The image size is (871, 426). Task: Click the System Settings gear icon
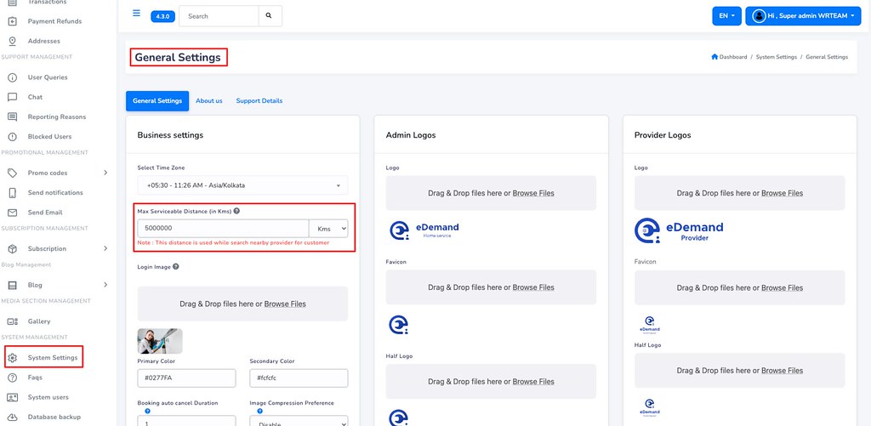tap(12, 358)
